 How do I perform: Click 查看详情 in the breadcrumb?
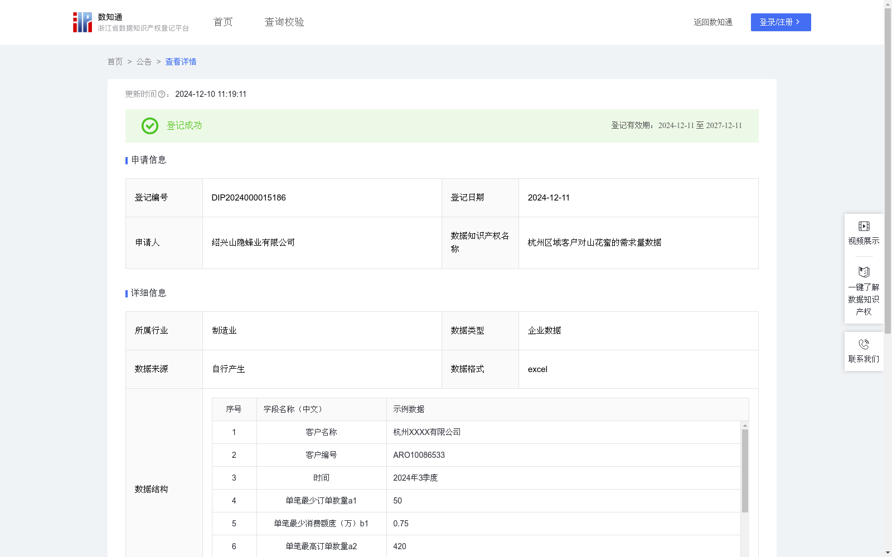(x=181, y=62)
